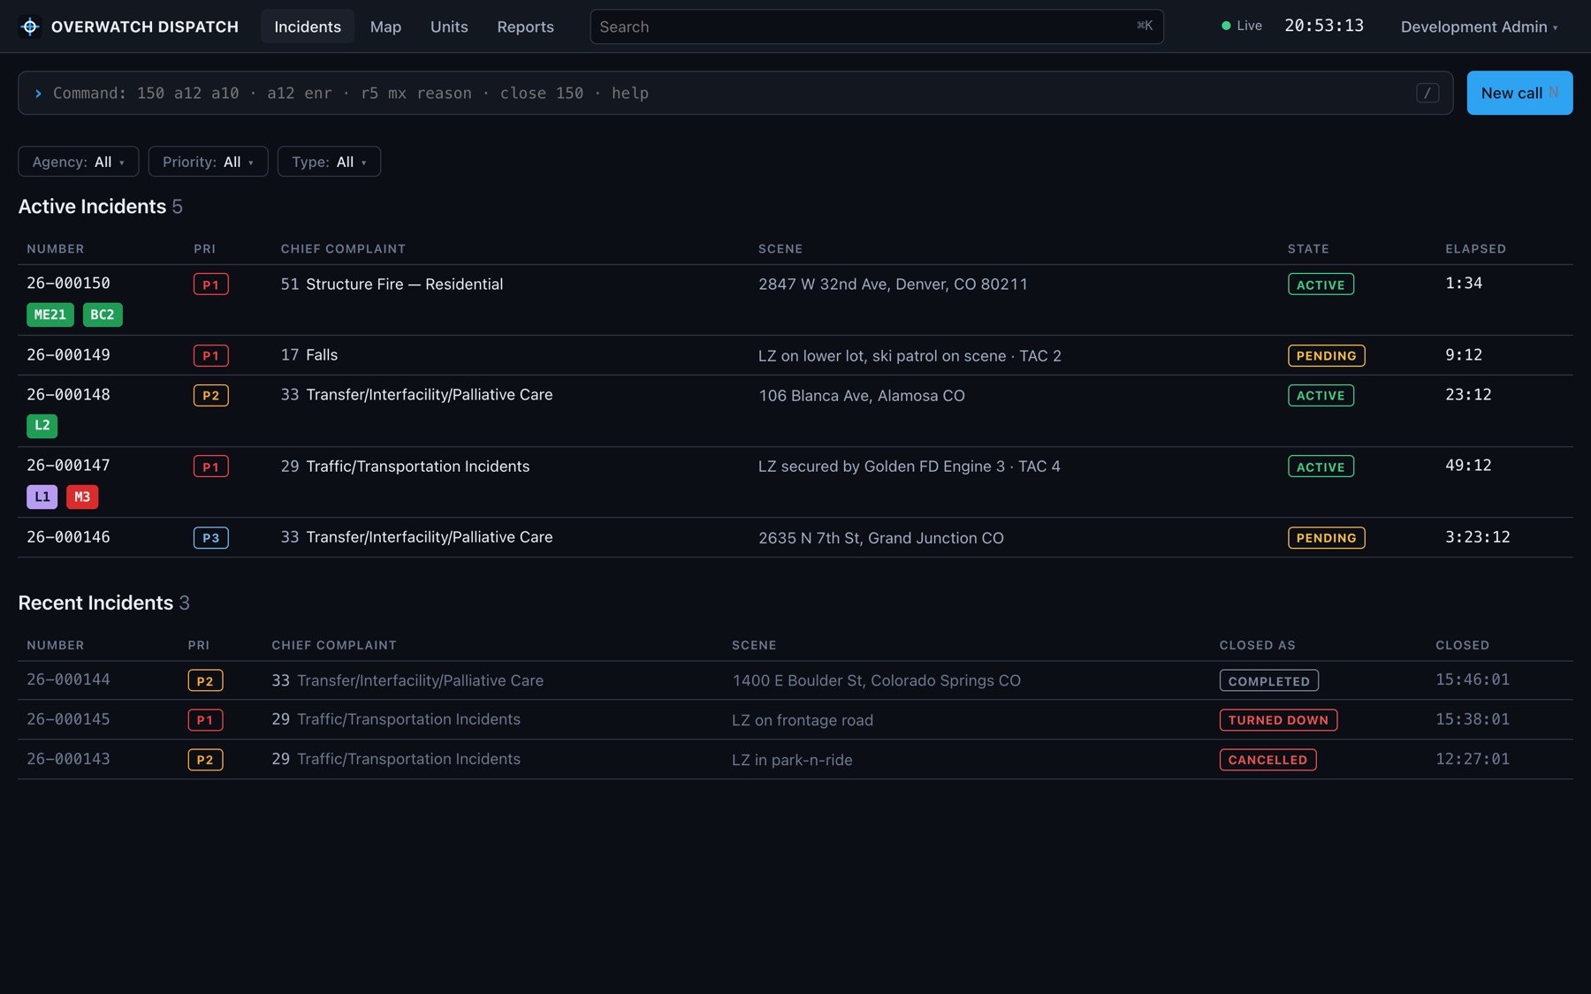Click elapsed time 3:23:12
The image size is (1591, 994).
[x=1478, y=537]
